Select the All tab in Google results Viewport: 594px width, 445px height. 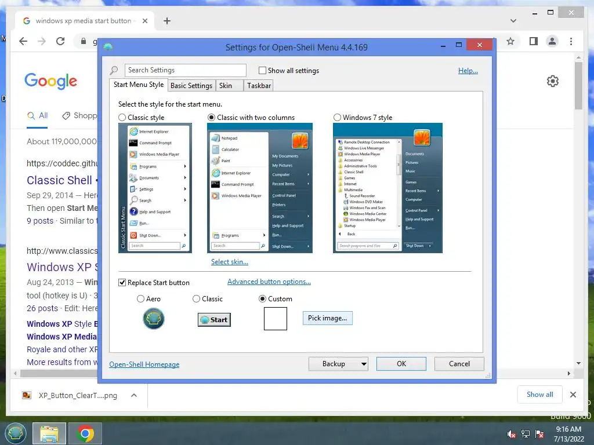pos(37,116)
